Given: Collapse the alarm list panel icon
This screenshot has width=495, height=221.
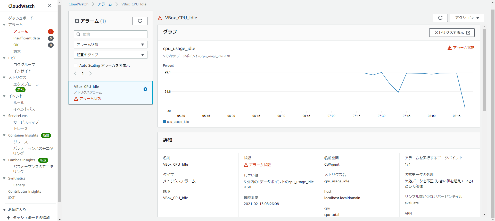Looking at the screenshot, I should [x=77, y=21].
